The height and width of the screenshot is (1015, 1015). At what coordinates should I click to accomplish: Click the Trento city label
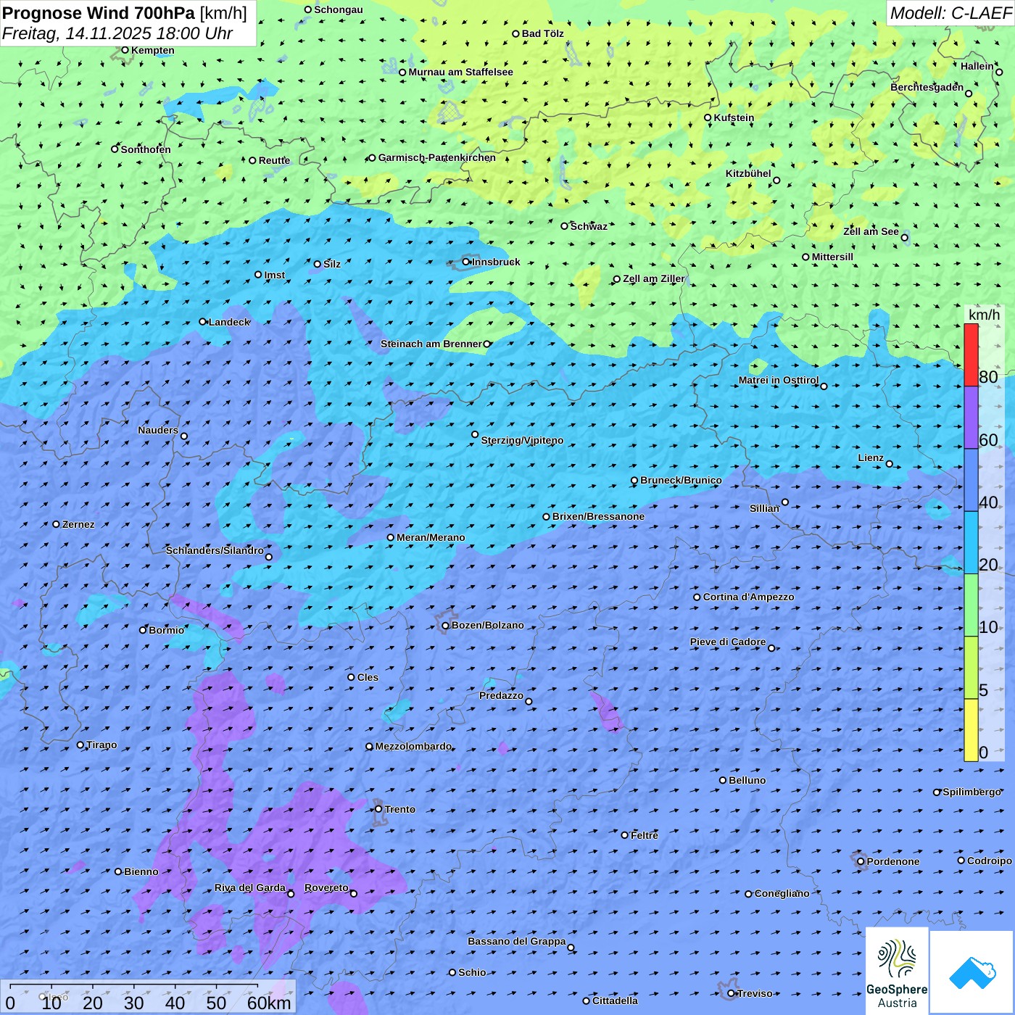400,809
